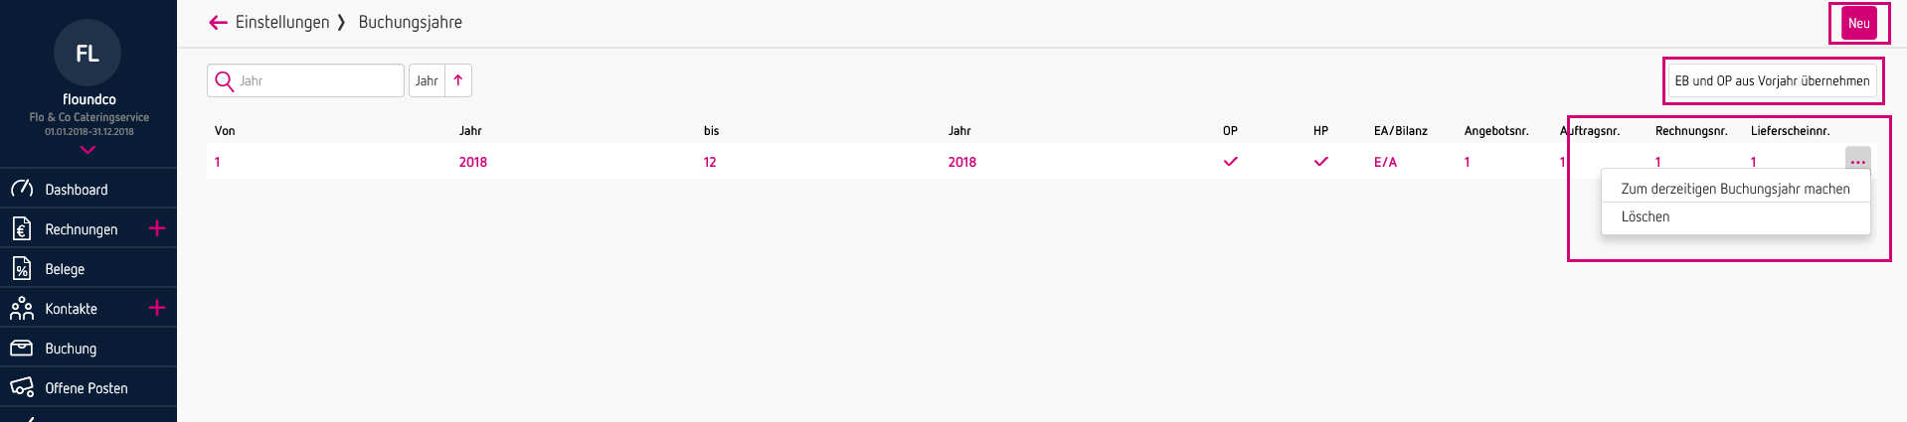Click 'EB und OP aus Vorjahr übernehmen'

click(1772, 81)
